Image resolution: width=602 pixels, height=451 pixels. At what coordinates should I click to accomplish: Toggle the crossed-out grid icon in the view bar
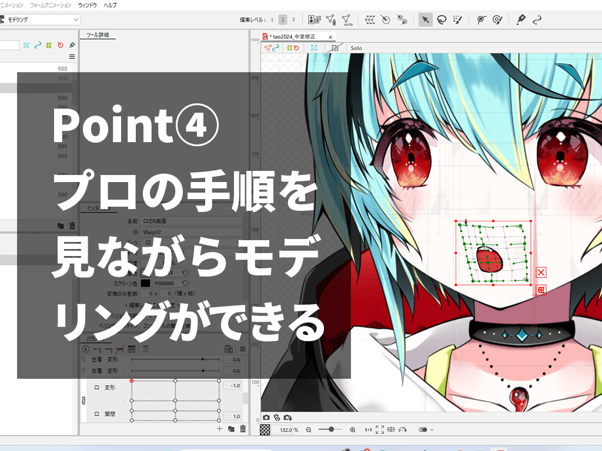point(335,48)
